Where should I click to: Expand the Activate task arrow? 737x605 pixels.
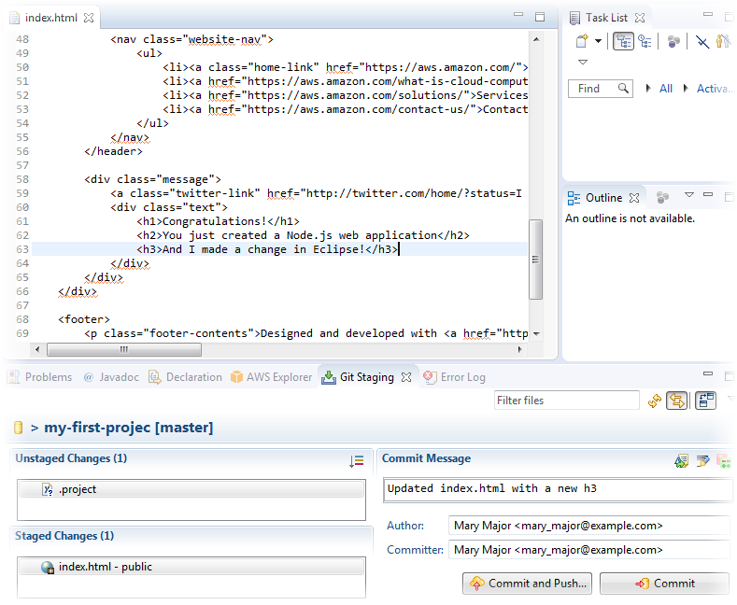(686, 89)
